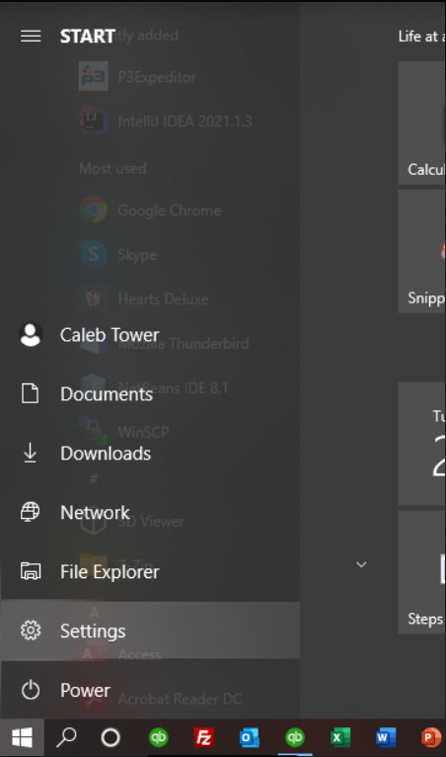This screenshot has width=446, height=757.
Task: Open Excel from the taskbar
Action: click(339, 737)
